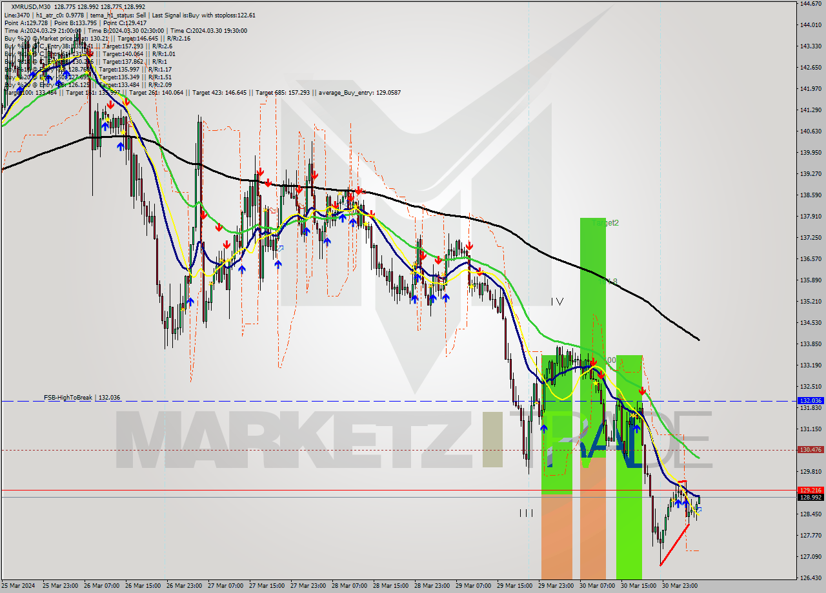Click the '27 Mar 15:00' time label
The image size is (826, 593).
coord(267,586)
